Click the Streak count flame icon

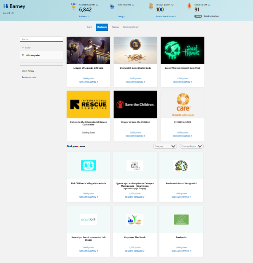pyautogui.click(x=189, y=6)
